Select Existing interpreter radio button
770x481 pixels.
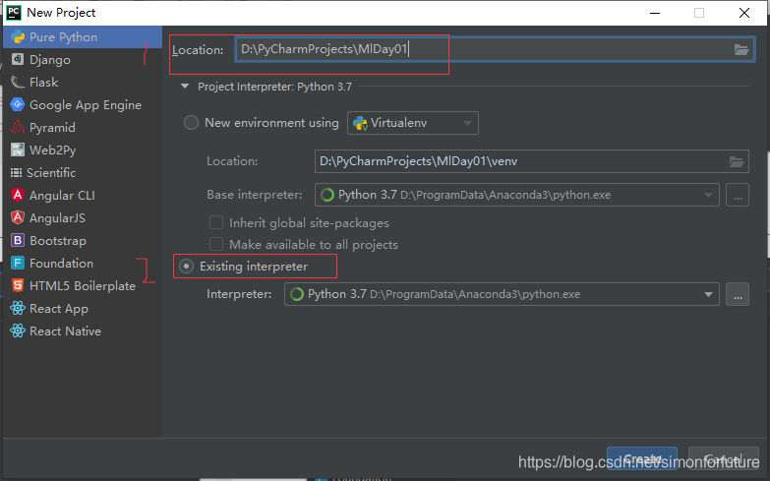186,267
